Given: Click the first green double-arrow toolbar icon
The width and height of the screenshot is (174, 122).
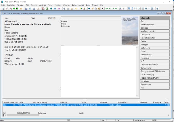Looking at the screenshot, I should point(14,9).
